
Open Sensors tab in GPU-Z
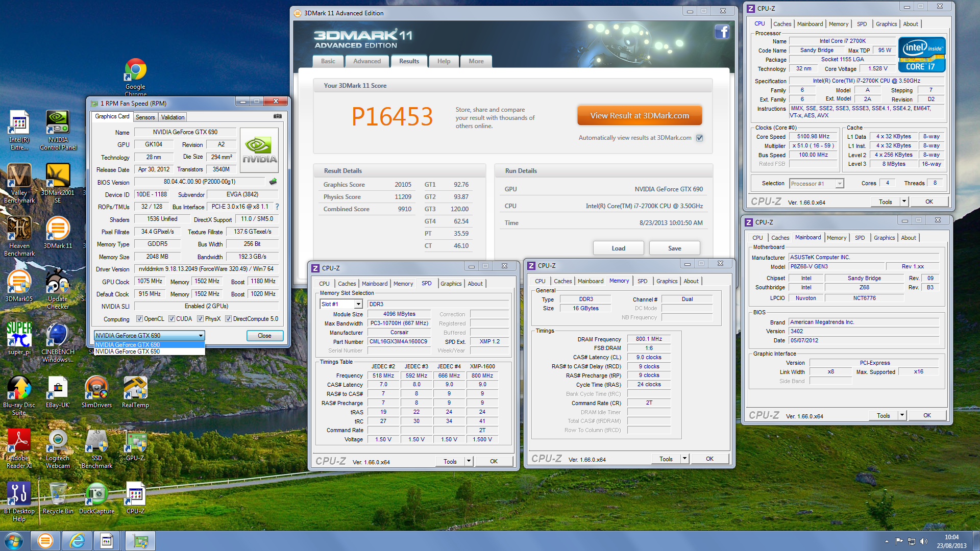(145, 117)
